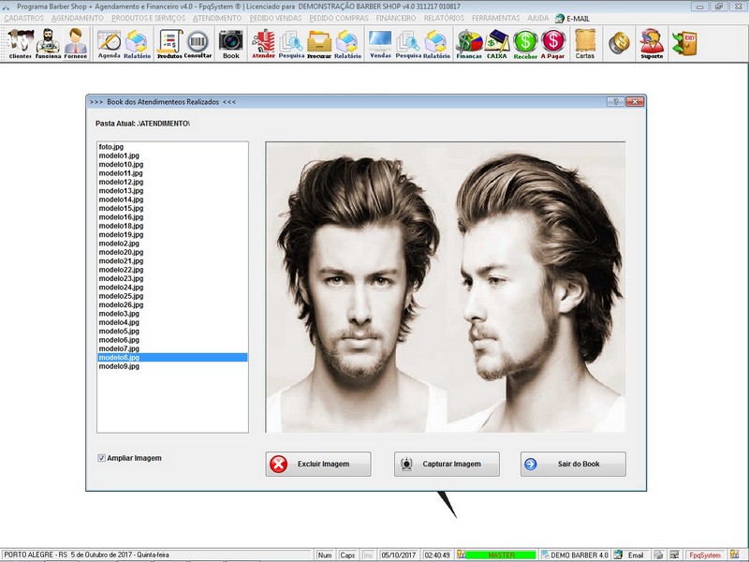Open the CADASTROS menu
The image size is (749, 562).
pos(23,18)
